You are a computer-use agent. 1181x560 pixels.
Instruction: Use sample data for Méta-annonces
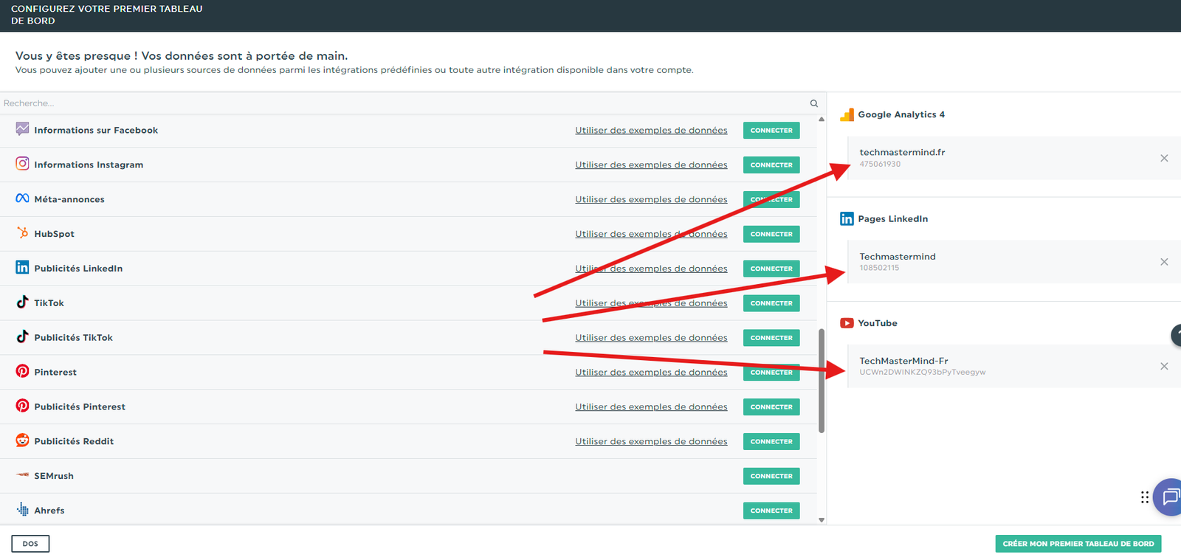point(651,199)
